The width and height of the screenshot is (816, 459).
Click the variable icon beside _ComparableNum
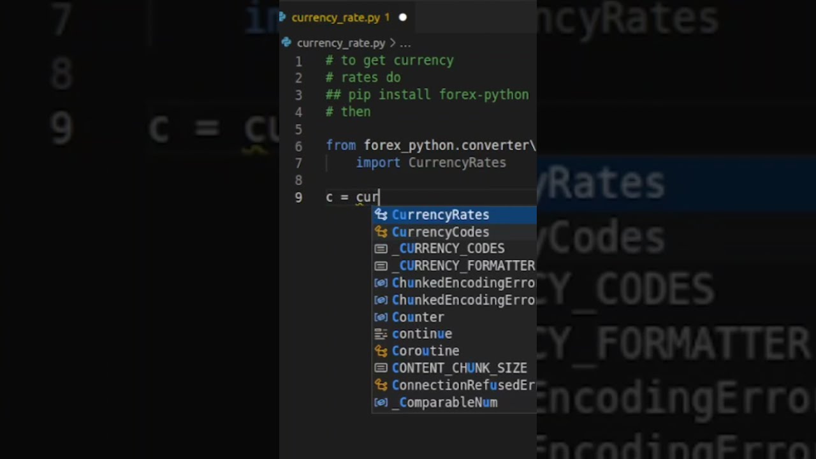[x=381, y=402]
